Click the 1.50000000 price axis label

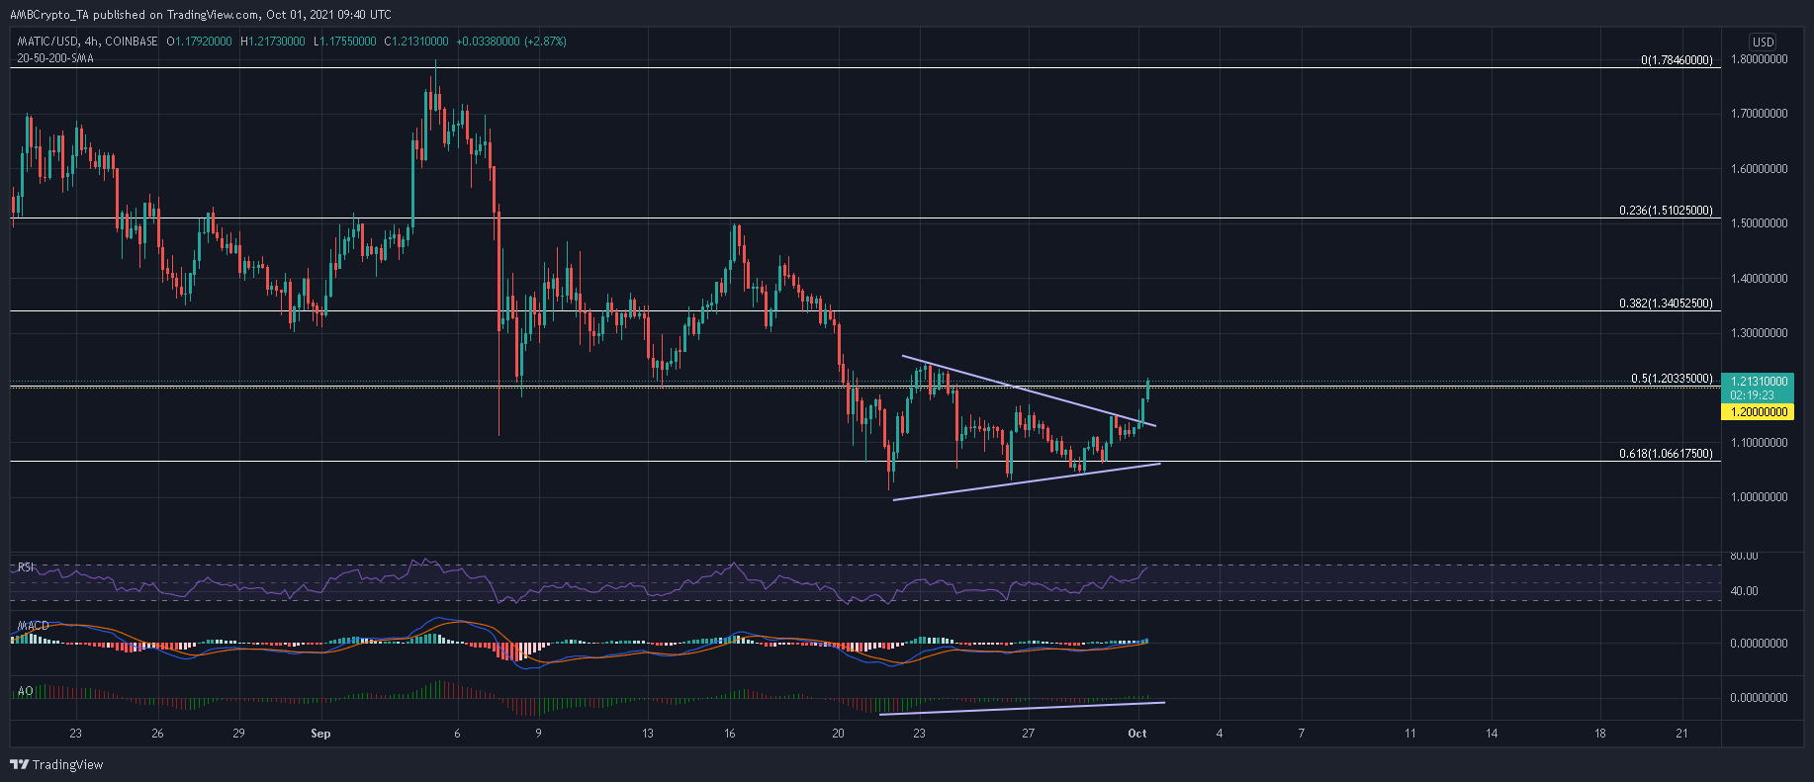point(1757,223)
